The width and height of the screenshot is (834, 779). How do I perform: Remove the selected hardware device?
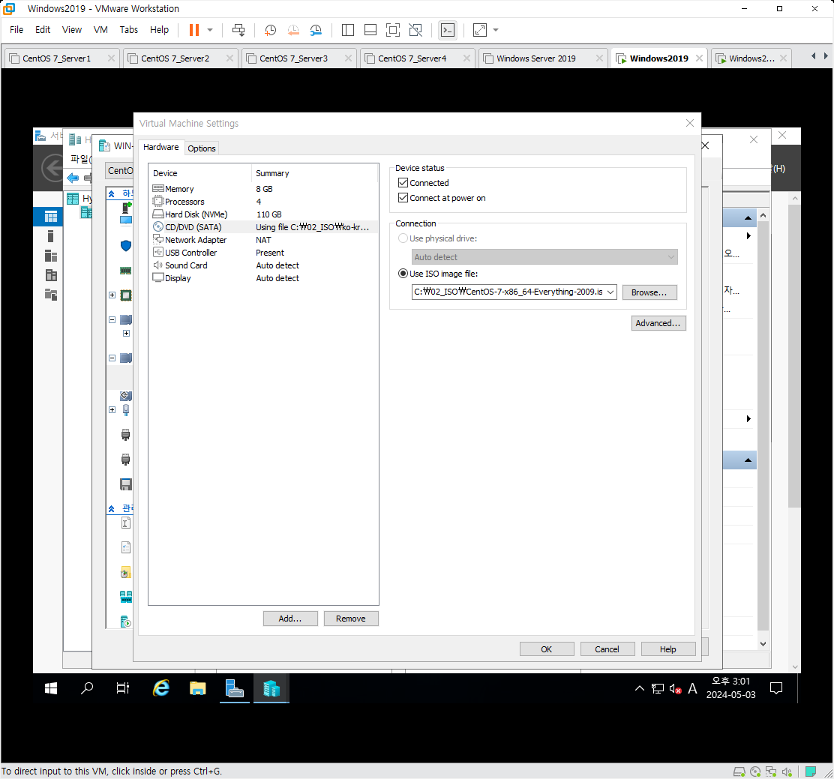[x=351, y=619]
